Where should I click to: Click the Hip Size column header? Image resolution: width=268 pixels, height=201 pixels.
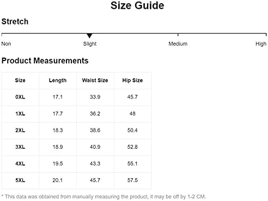(132, 81)
